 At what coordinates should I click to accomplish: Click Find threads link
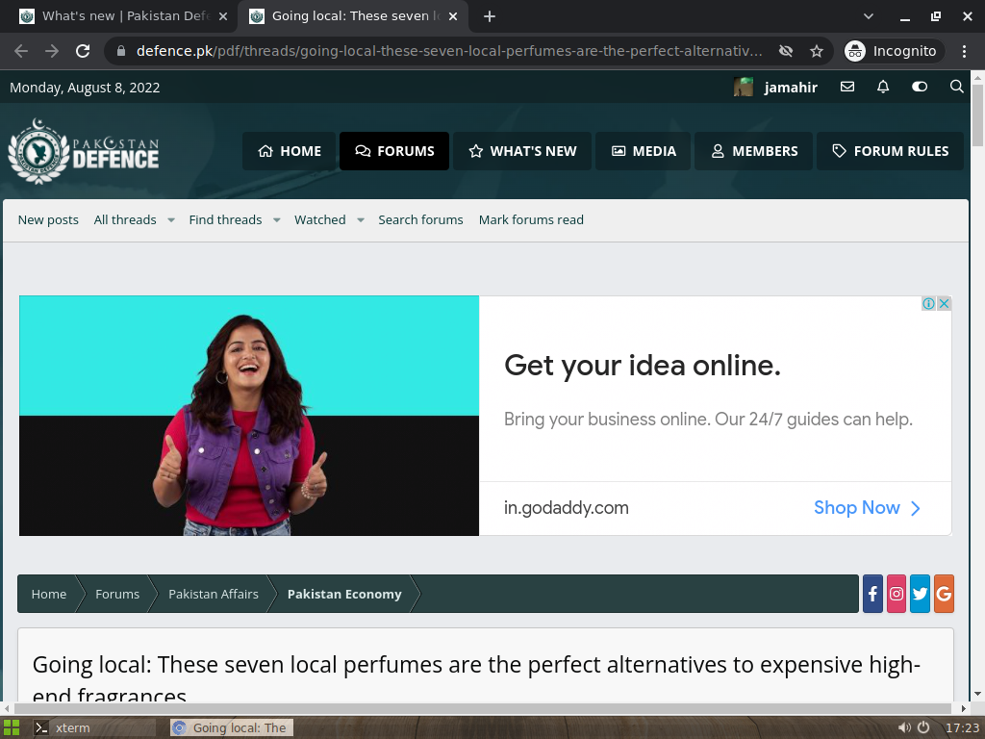point(225,220)
